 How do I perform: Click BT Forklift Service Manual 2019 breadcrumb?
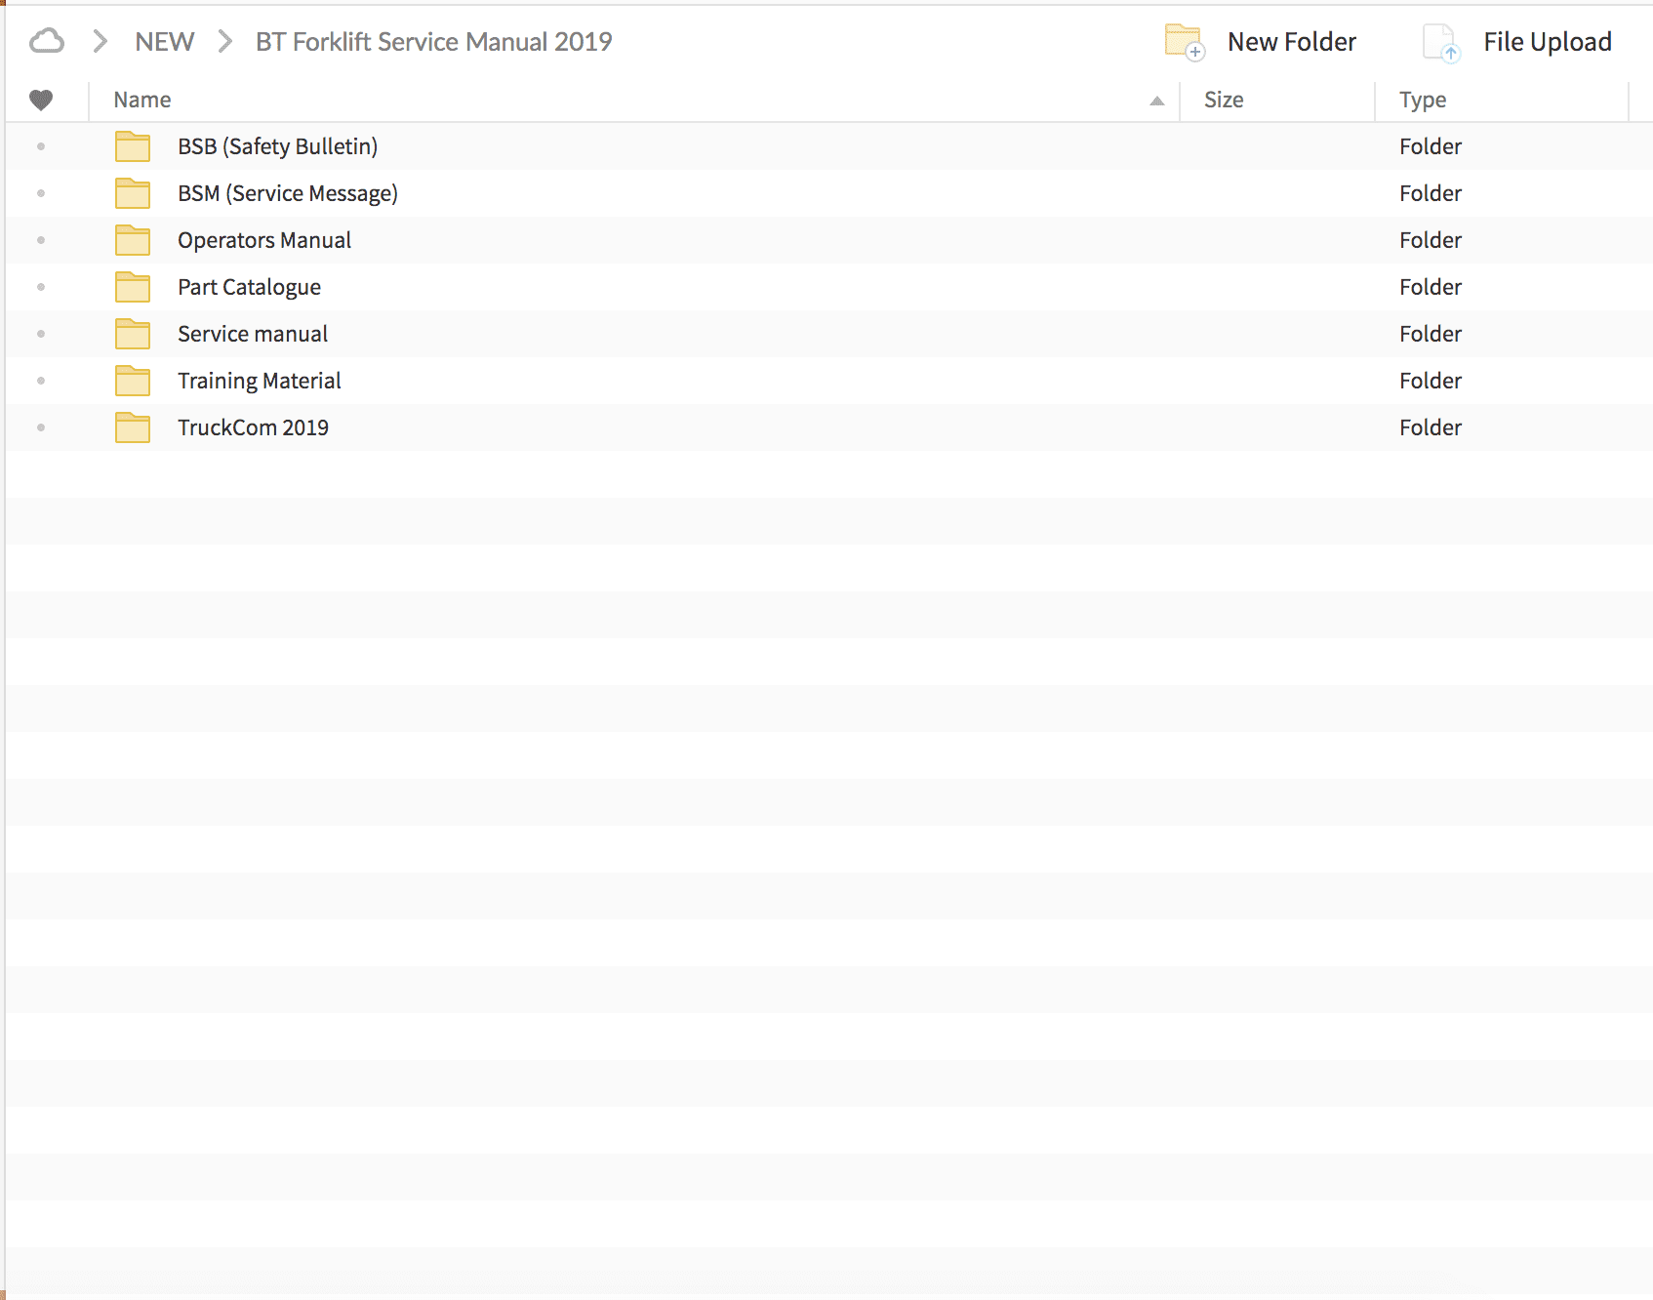433,41
